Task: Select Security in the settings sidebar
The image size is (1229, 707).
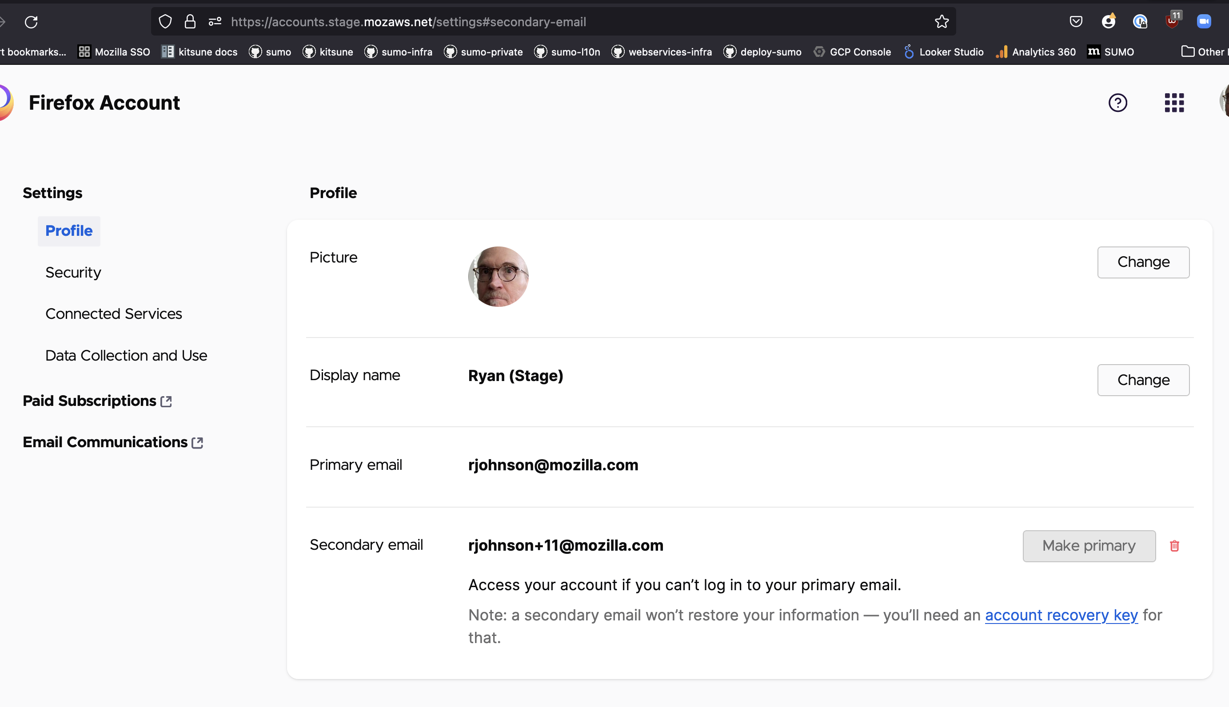Action: 73,272
